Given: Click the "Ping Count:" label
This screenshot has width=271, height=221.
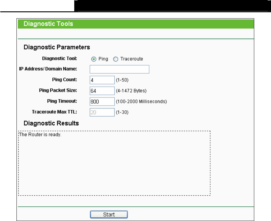Looking at the screenshot, I should (x=65, y=80).
